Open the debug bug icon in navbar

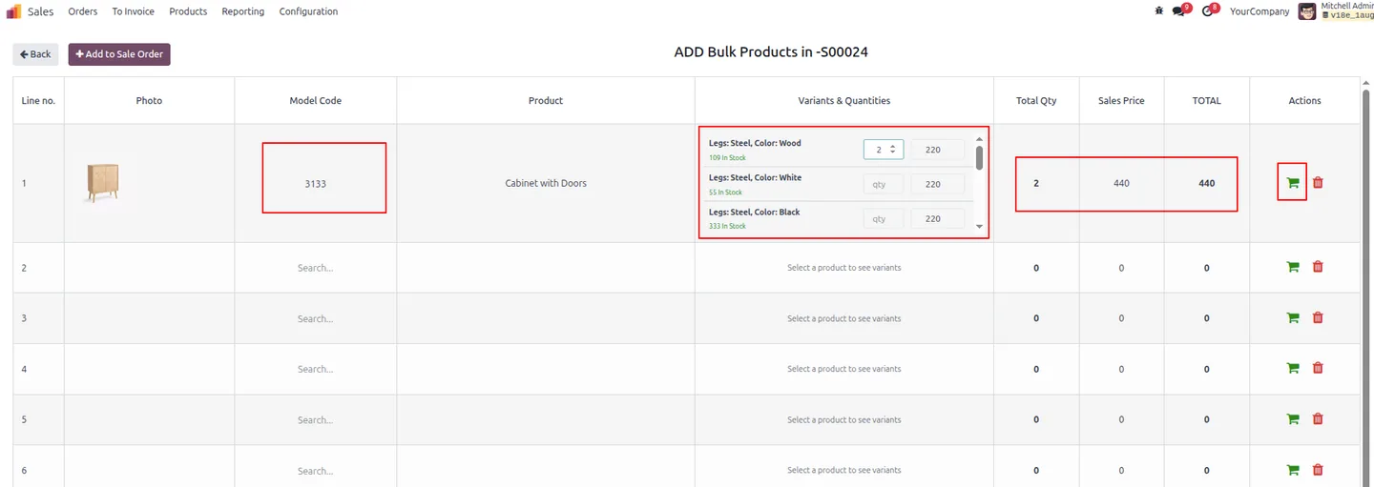click(x=1158, y=11)
